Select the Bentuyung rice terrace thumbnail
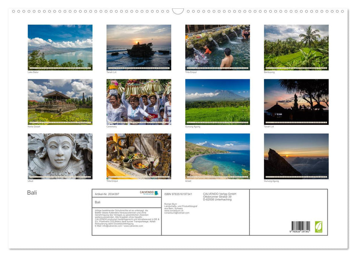356x257 pixels. click(x=296, y=46)
